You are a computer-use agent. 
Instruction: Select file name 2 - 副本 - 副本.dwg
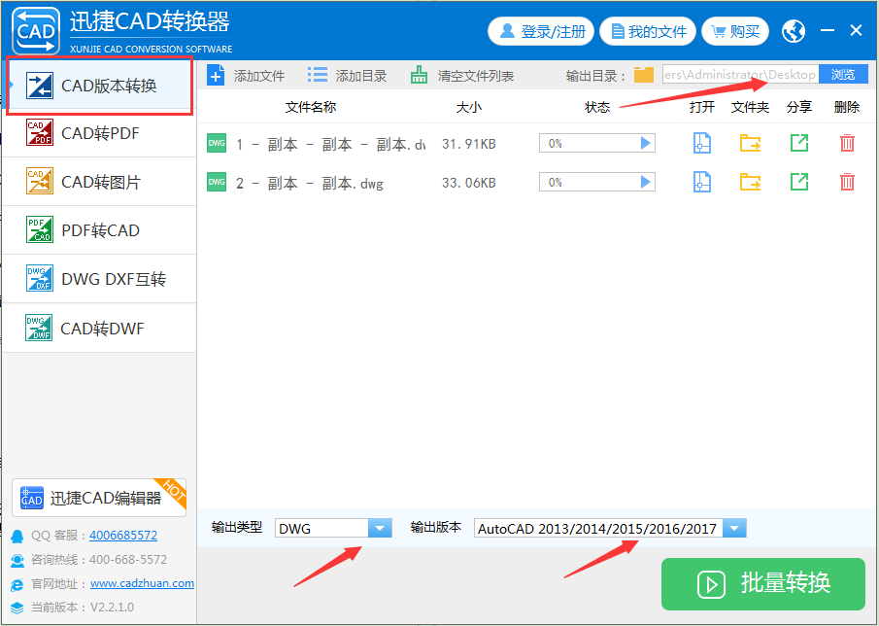[310, 184]
